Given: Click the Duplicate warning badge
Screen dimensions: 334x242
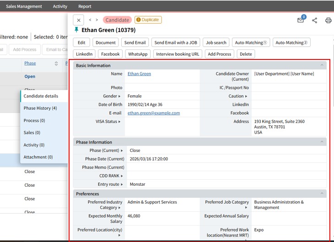Looking at the screenshot, I should tap(148, 20).
